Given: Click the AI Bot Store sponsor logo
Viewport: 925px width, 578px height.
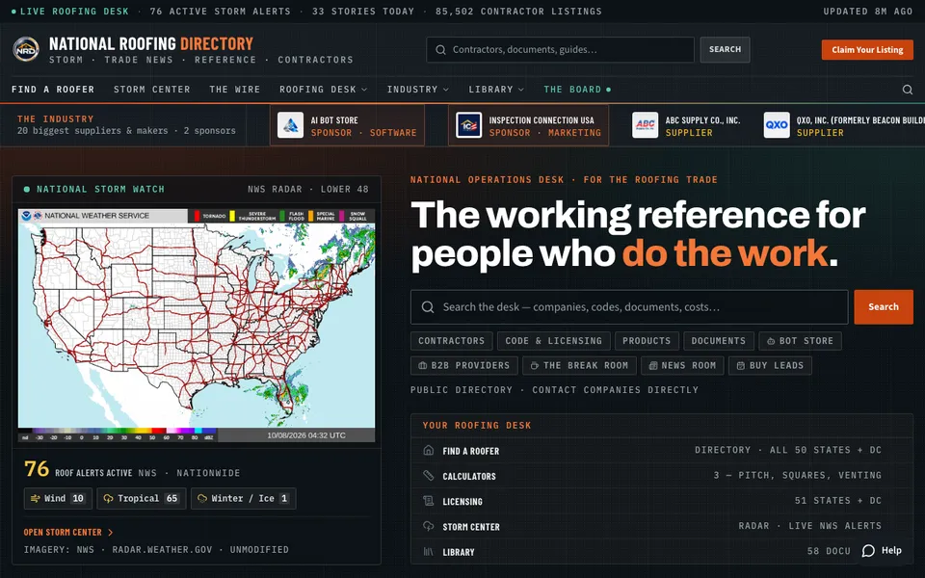Looking at the screenshot, I should tap(290, 125).
